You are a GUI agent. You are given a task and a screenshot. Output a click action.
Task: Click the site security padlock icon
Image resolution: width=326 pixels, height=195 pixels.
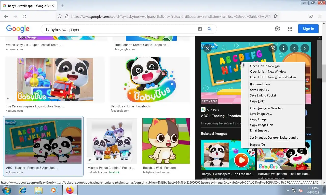67,16
